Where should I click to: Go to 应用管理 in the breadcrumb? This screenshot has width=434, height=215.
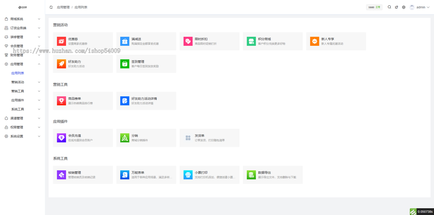tap(63, 7)
